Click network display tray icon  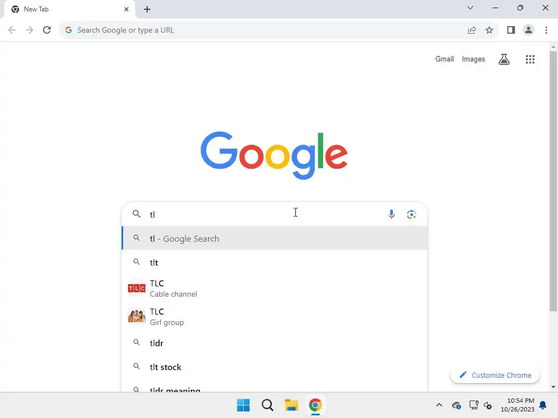(474, 405)
